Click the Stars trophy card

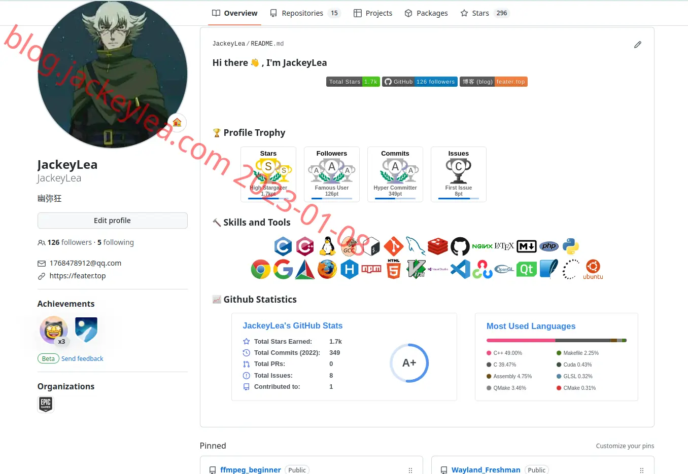(268, 174)
